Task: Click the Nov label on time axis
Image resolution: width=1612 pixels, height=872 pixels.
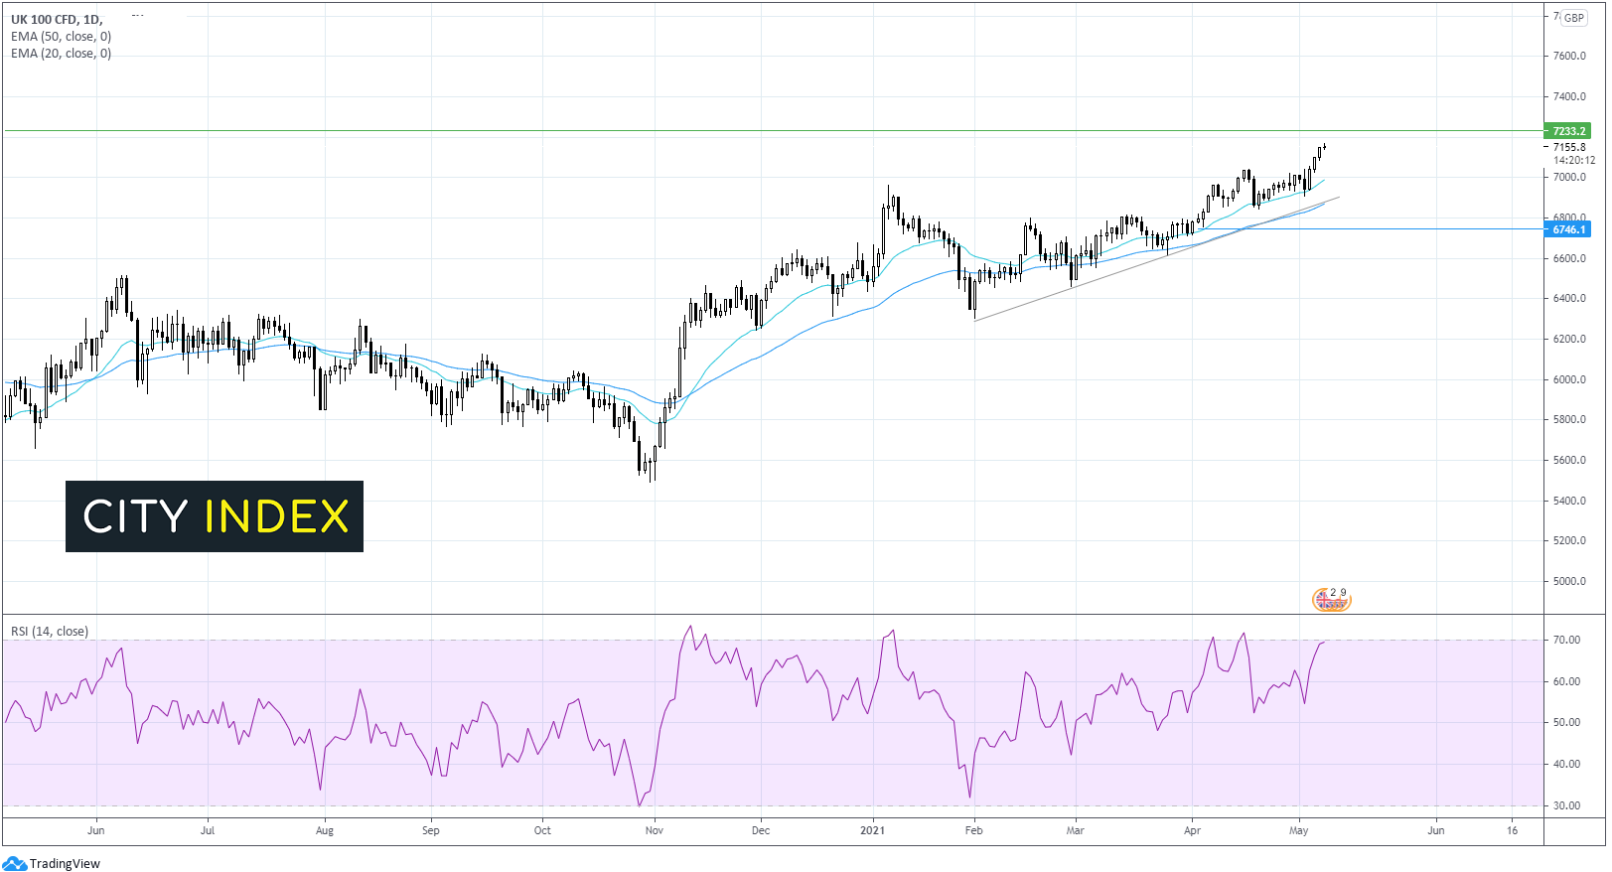Action: (654, 830)
